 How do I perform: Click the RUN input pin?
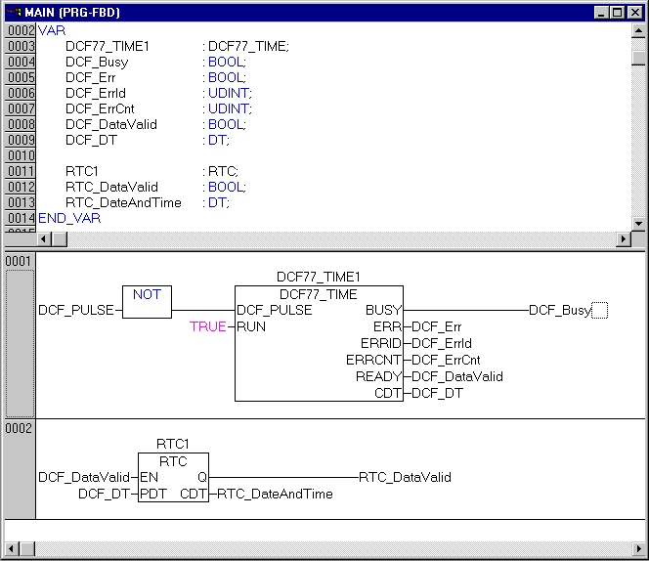pyautogui.click(x=251, y=326)
